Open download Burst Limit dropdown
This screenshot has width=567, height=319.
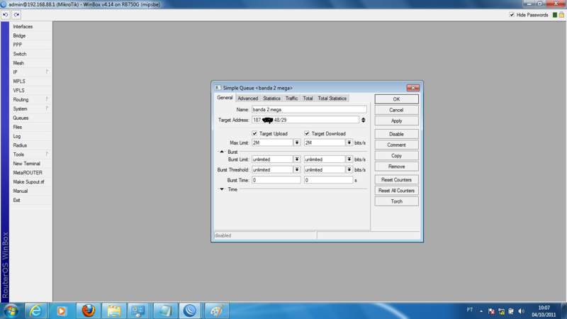(349, 159)
